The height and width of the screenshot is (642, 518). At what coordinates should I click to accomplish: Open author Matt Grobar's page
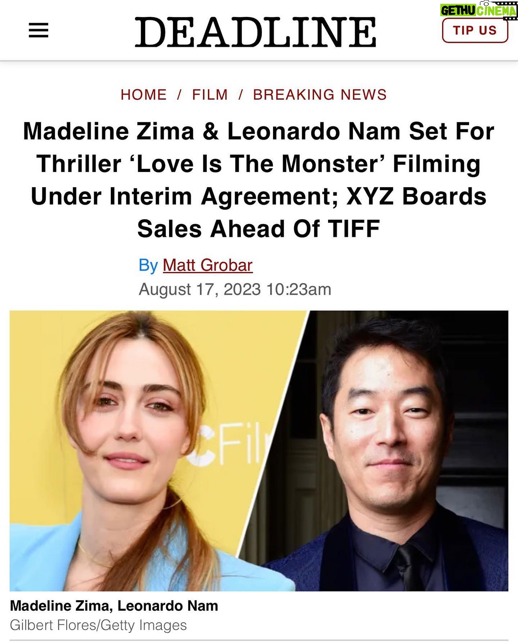click(208, 265)
